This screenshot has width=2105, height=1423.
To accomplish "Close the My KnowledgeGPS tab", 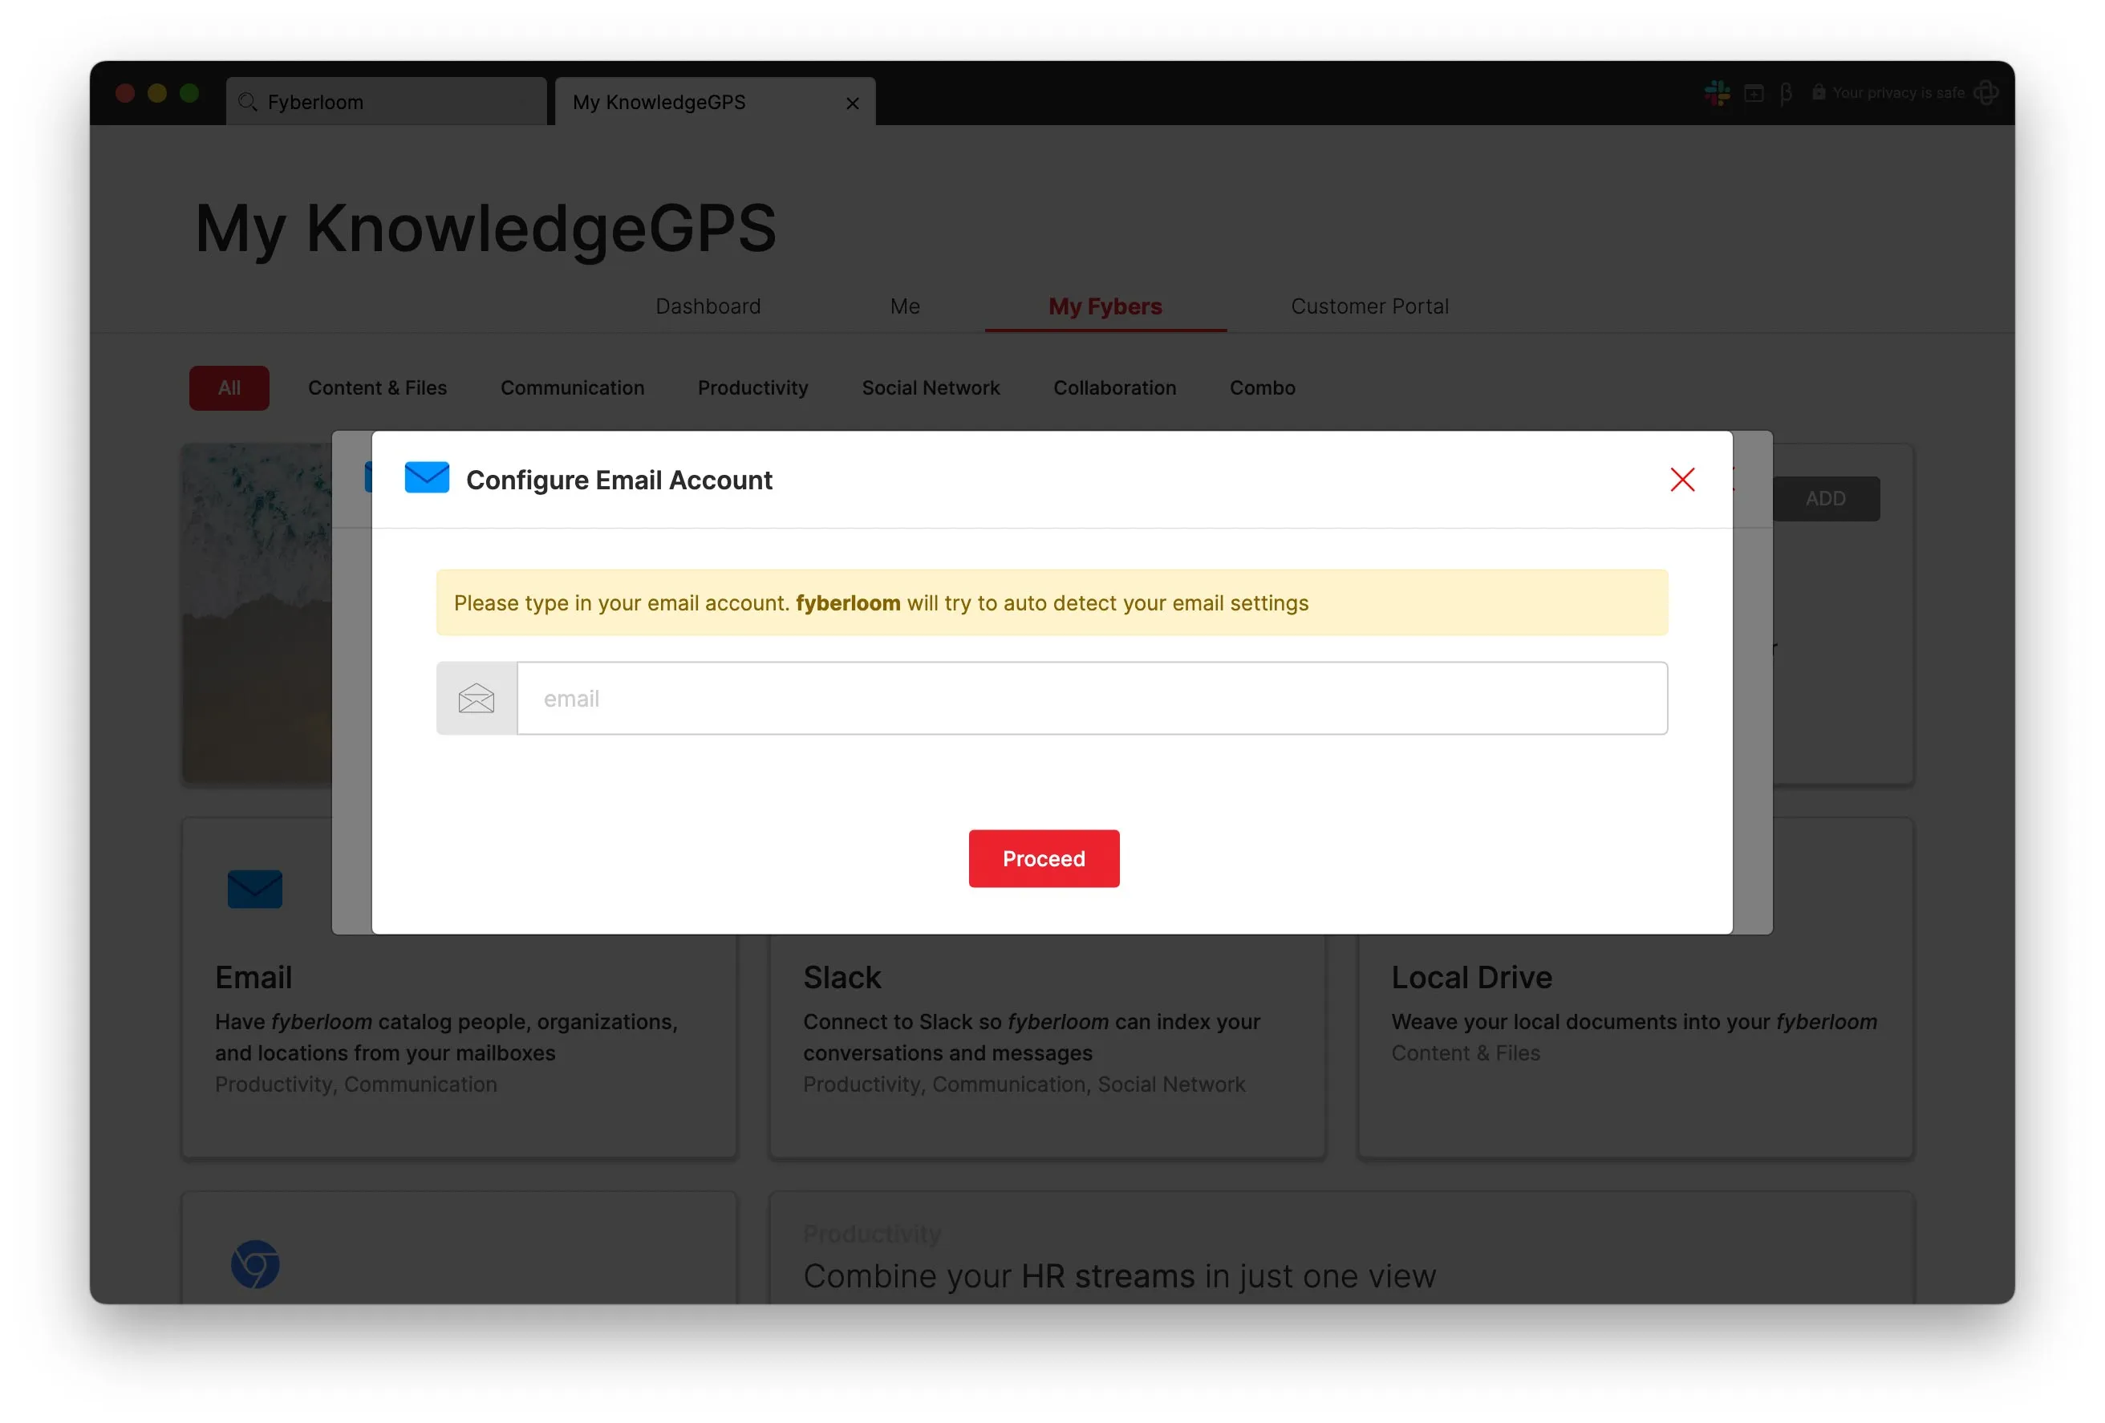I will [852, 103].
